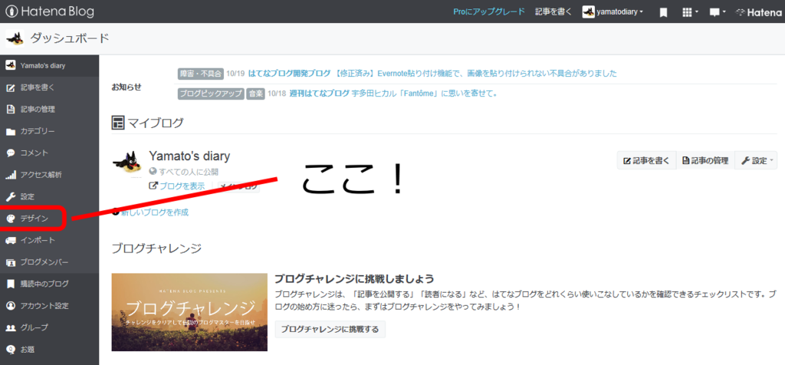Screen dimensions: 785x365
Task: Open the dropdown arrow beside notifications icon
Action: click(x=724, y=12)
